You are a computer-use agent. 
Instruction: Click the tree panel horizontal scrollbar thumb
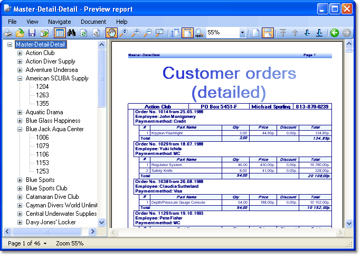[46, 231]
